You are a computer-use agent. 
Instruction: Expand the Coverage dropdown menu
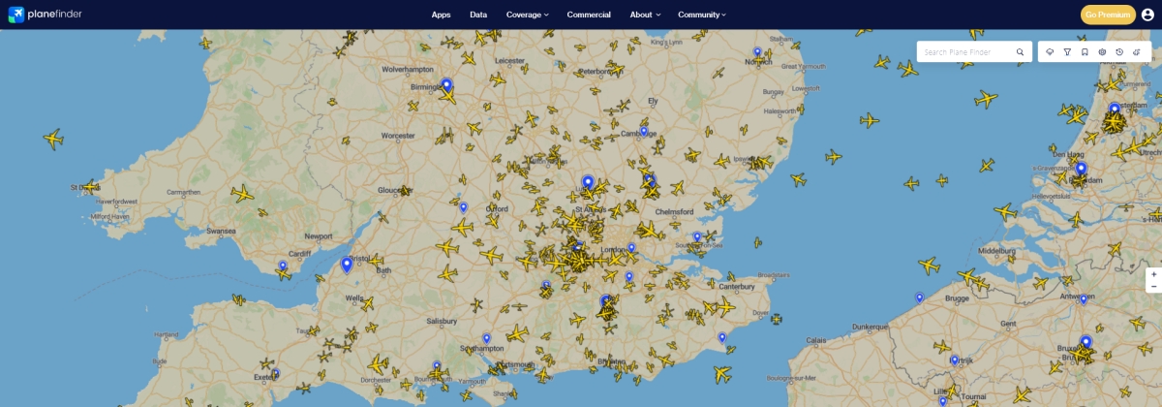[527, 15]
